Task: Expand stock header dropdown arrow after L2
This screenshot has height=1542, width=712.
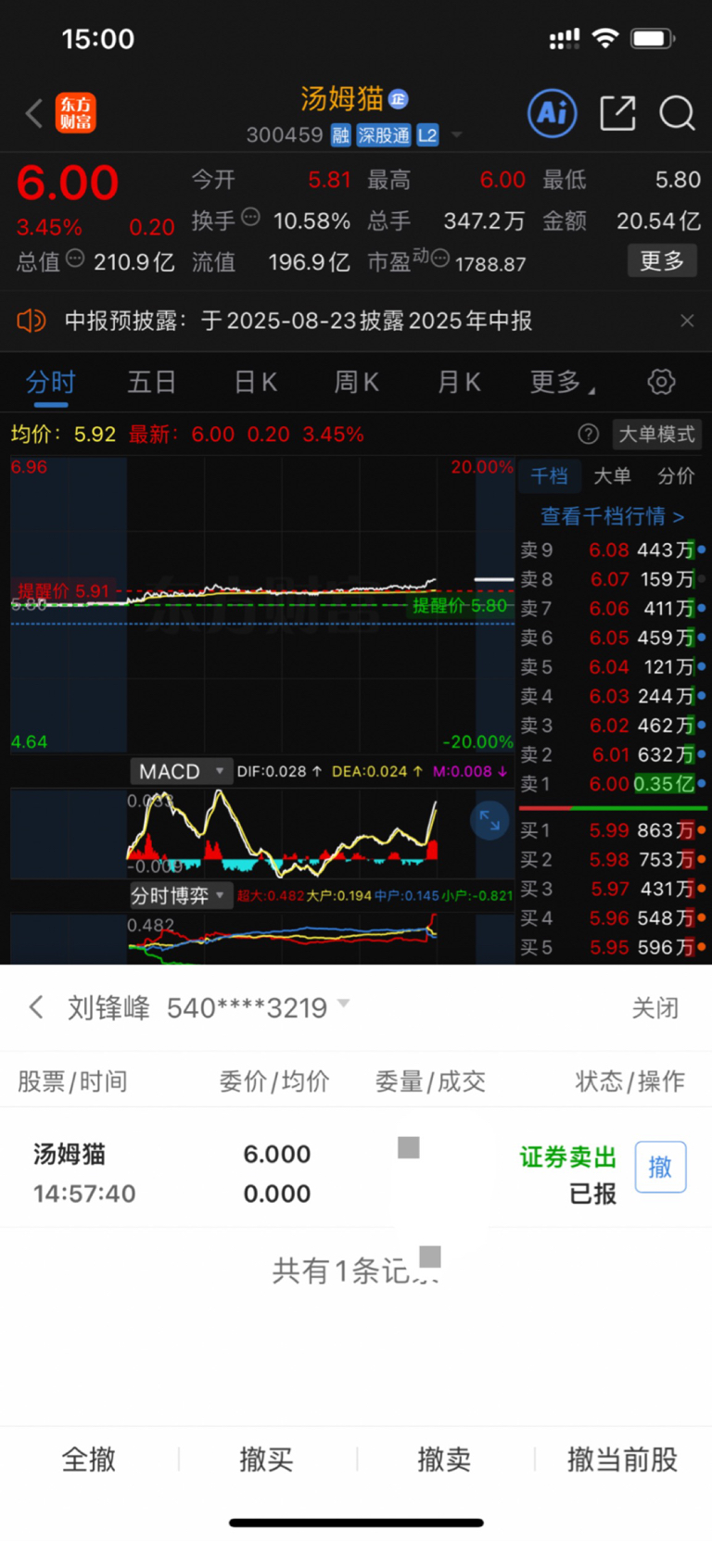Action: (456, 135)
